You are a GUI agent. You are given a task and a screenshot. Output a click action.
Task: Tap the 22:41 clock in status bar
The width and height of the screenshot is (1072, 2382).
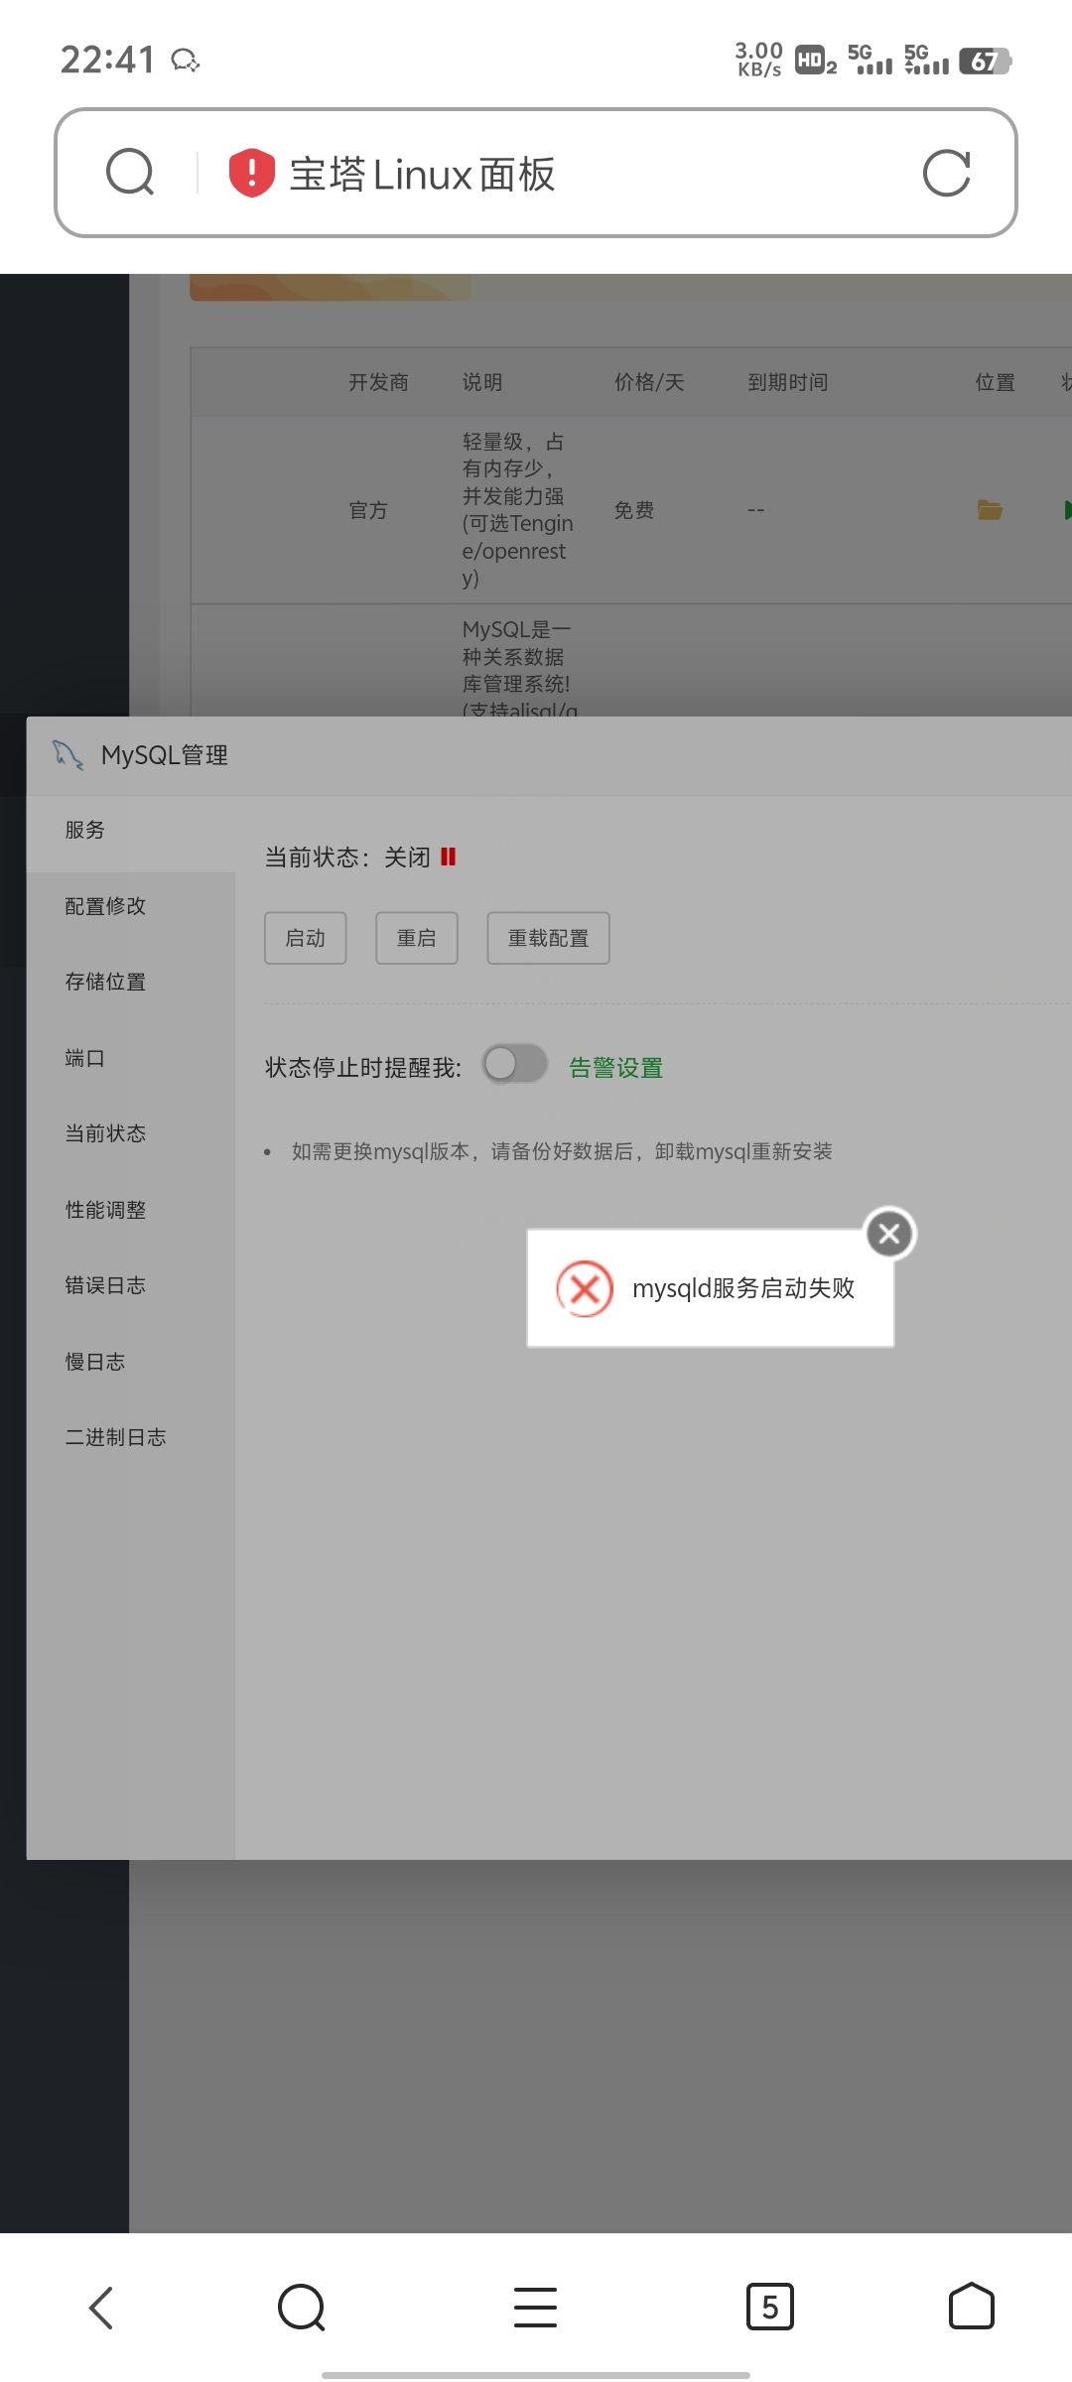tap(108, 61)
